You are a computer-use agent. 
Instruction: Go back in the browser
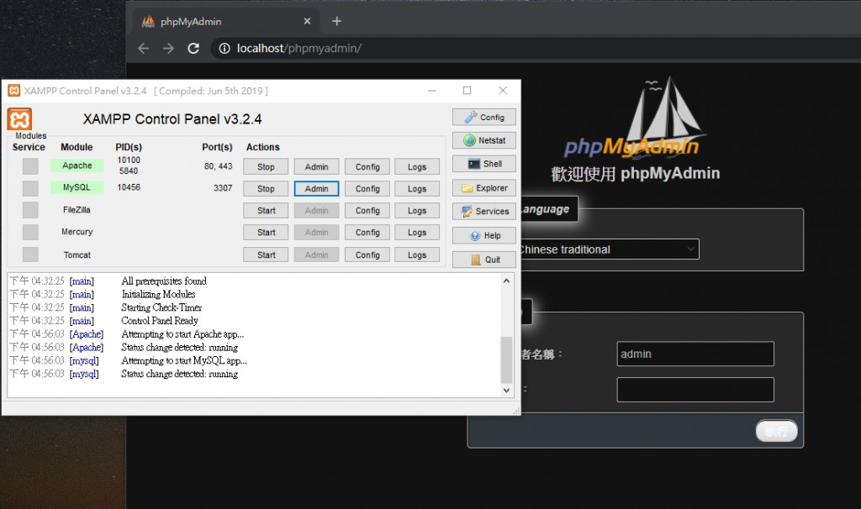pos(143,48)
